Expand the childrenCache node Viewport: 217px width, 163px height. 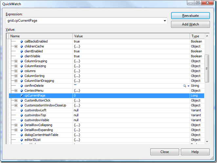(16, 46)
